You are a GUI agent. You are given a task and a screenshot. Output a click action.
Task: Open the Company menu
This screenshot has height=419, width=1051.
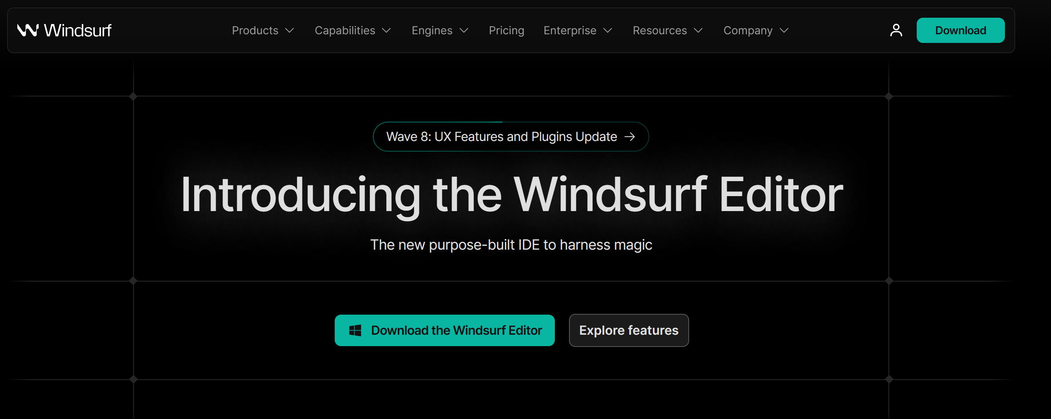(756, 31)
